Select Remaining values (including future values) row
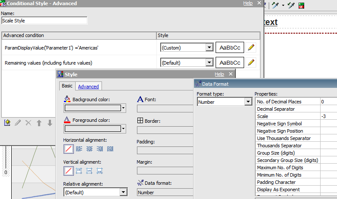Screen dimensions: 337x199 tap(79, 63)
